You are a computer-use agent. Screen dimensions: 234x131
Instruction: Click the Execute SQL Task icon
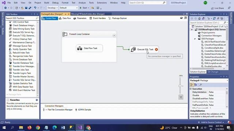133,49
